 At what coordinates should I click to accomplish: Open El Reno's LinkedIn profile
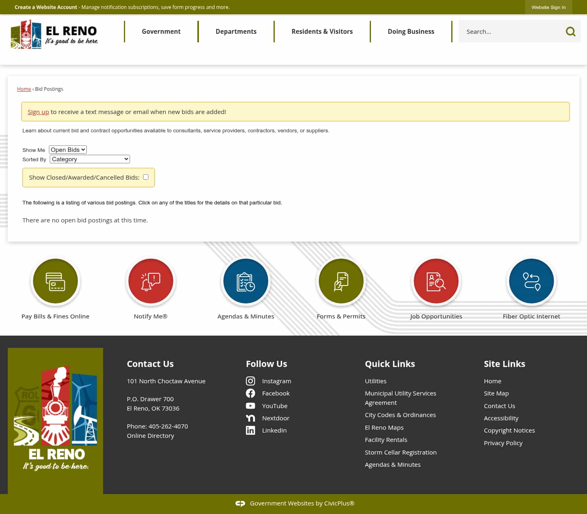click(x=250, y=430)
